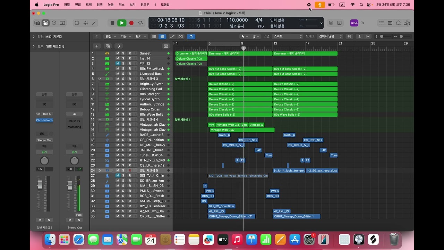Viewport: 444px width, 250px height.
Task: Click the 파일 menu
Action: click(67, 5)
